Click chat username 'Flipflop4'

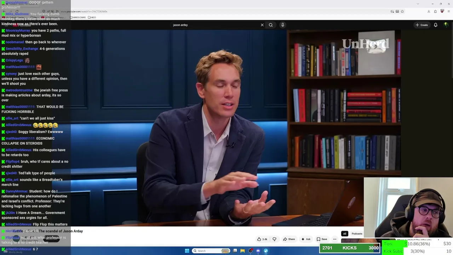coord(12,162)
